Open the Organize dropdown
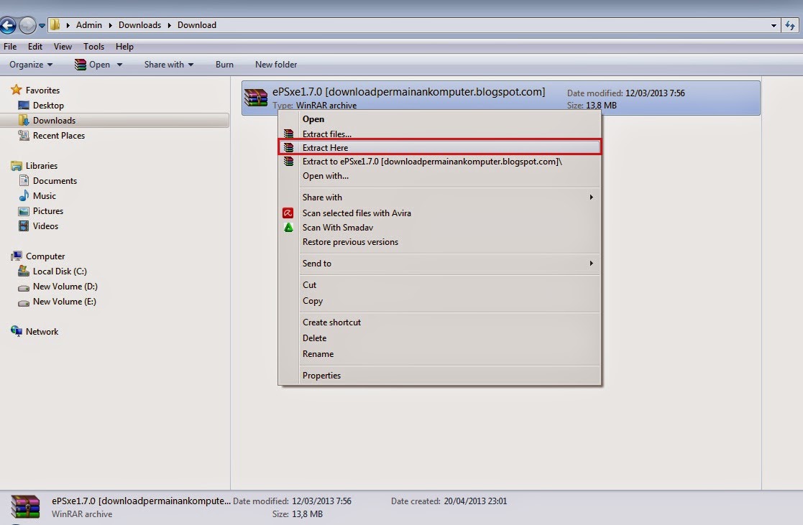The height and width of the screenshot is (525, 803). tap(30, 65)
